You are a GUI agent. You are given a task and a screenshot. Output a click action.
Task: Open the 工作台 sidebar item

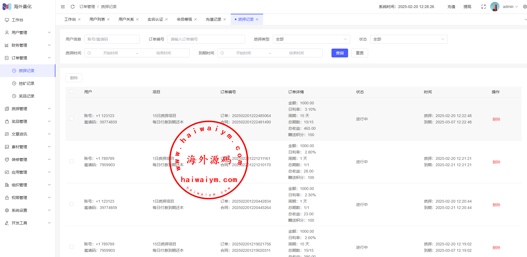pos(17,20)
